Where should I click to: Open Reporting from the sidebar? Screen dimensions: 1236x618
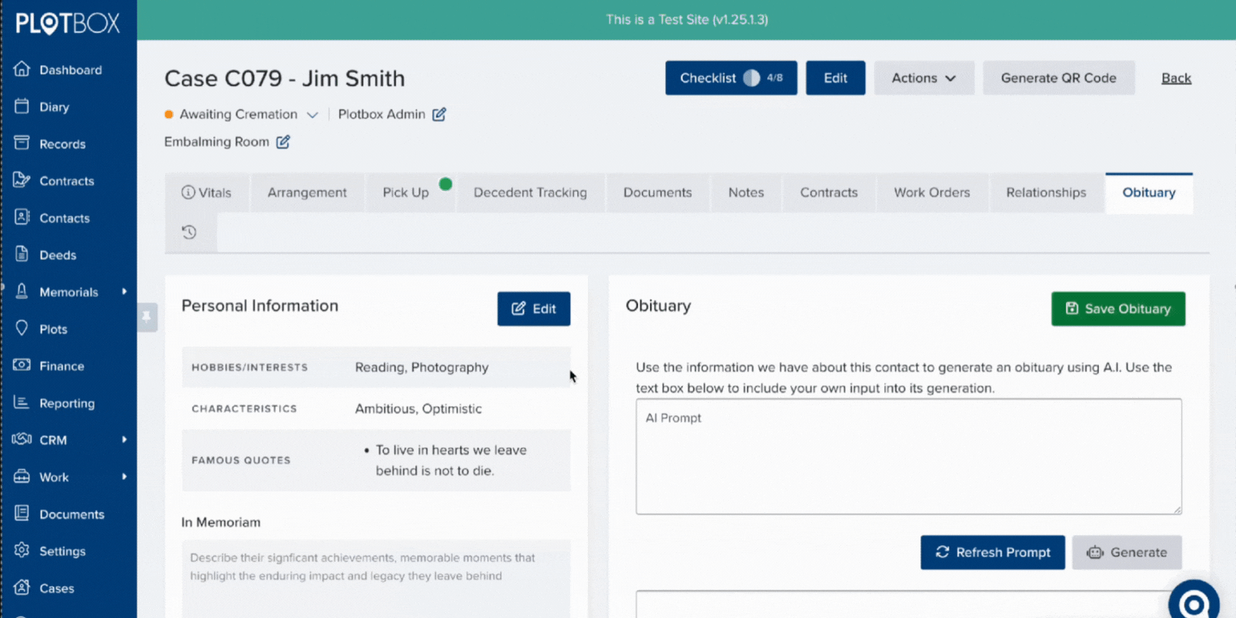click(x=67, y=403)
